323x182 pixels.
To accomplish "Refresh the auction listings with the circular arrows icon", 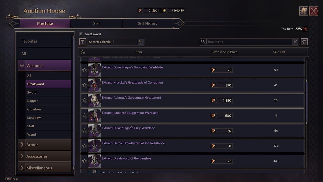I will [x=304, y=42].
